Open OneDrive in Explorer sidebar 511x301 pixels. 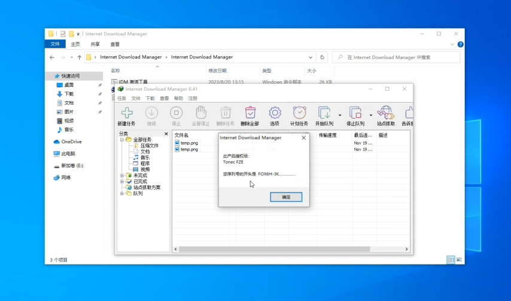(71, 142)
